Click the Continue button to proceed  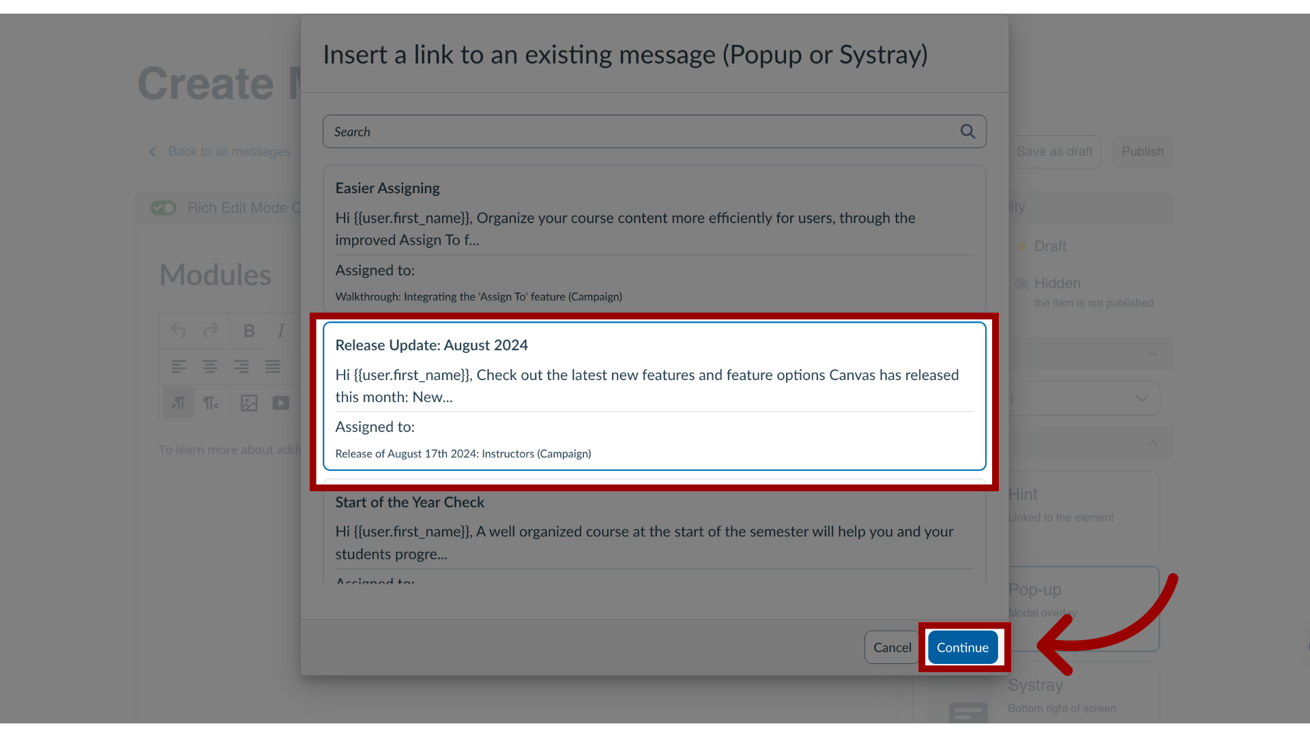coord(963,646)
